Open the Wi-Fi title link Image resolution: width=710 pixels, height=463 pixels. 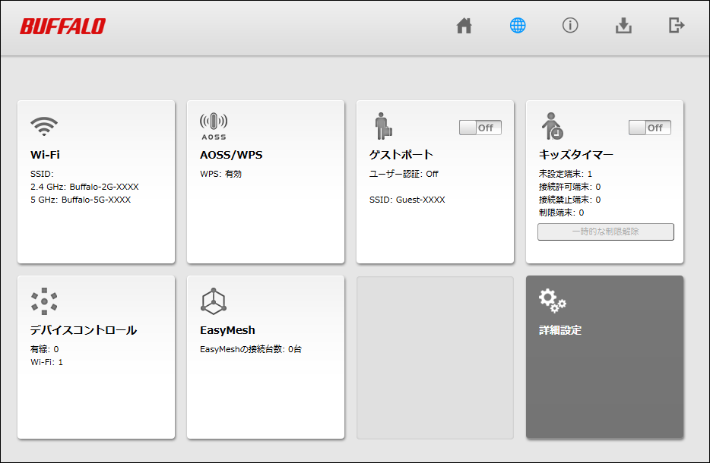45,155
